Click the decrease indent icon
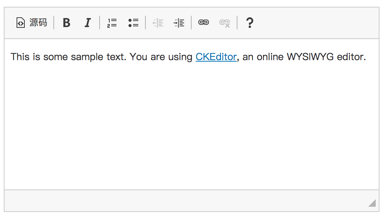This screenshot has height=218, width=387. coord(158,23)
